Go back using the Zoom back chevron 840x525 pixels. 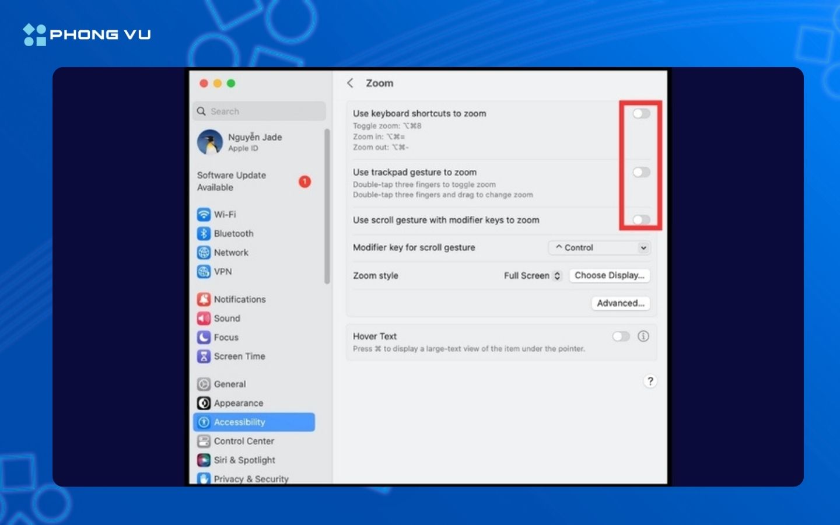pyautogui.click(x=350, y=83)
